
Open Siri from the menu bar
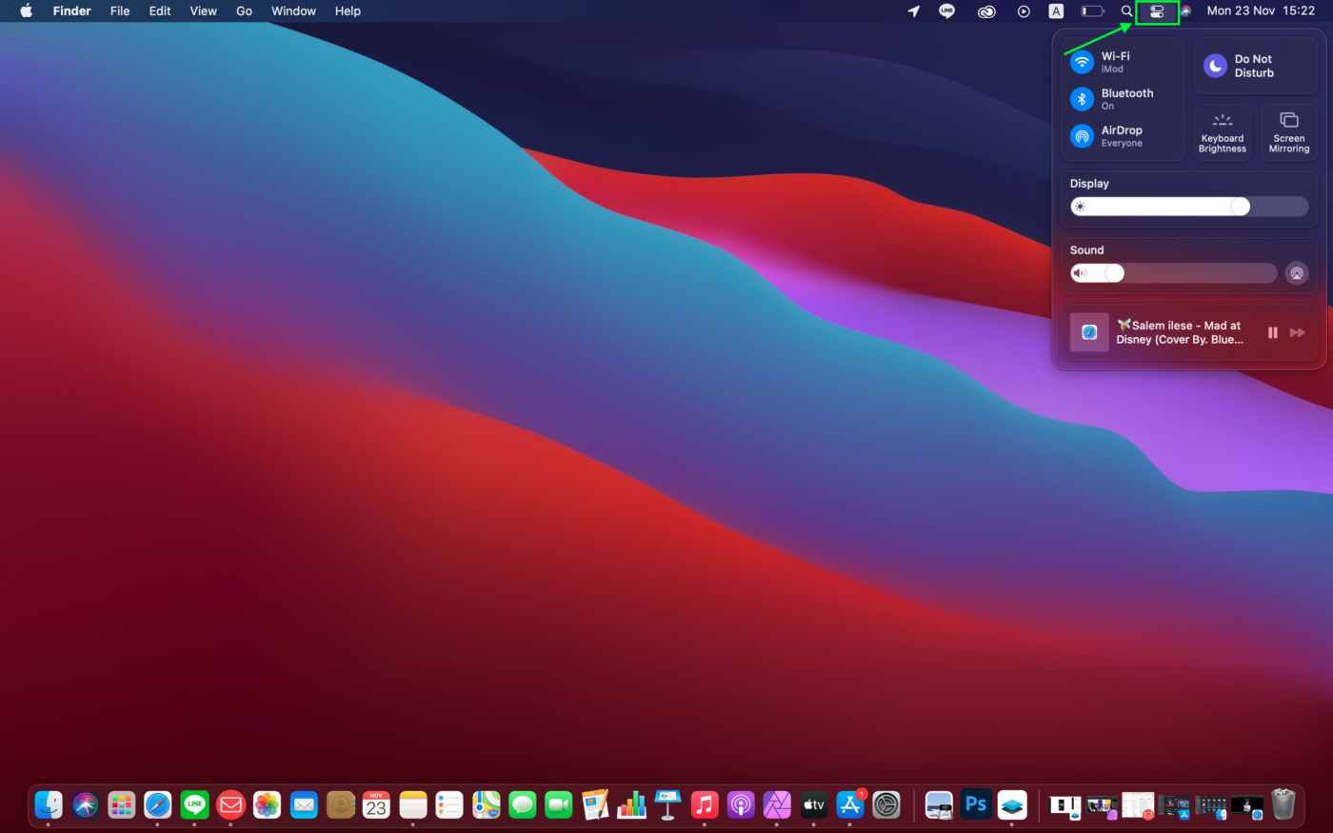pos(1184,10)
